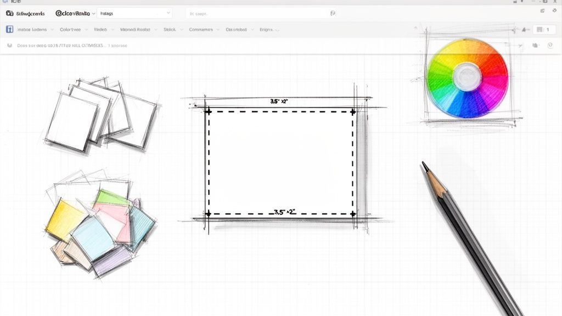Click the icon at the search field's right end

point(333,12)
